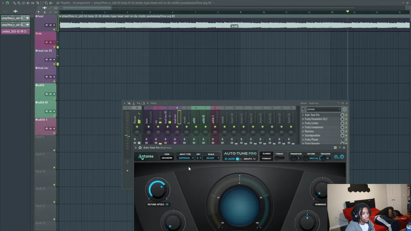411x231 pixels.
Task: Click the plus icon in mixer toolbar
Action: 147,103
